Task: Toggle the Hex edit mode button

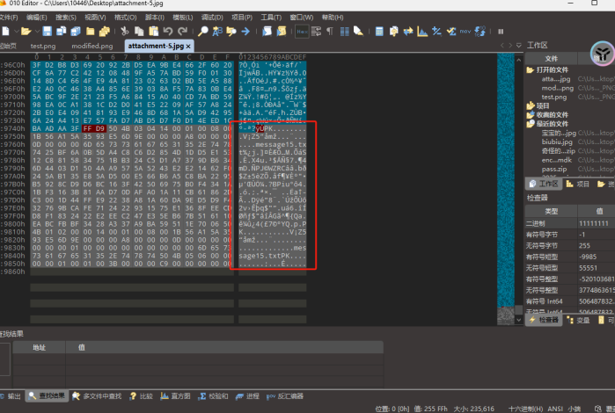Action: tap(301, 31)
